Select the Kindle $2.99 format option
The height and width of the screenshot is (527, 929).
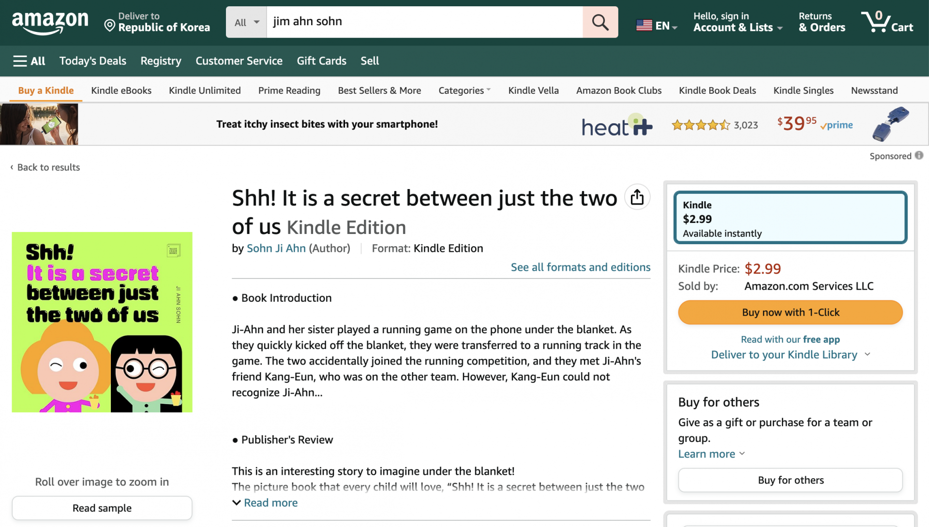pyautogui.click(x=790, y=218)
